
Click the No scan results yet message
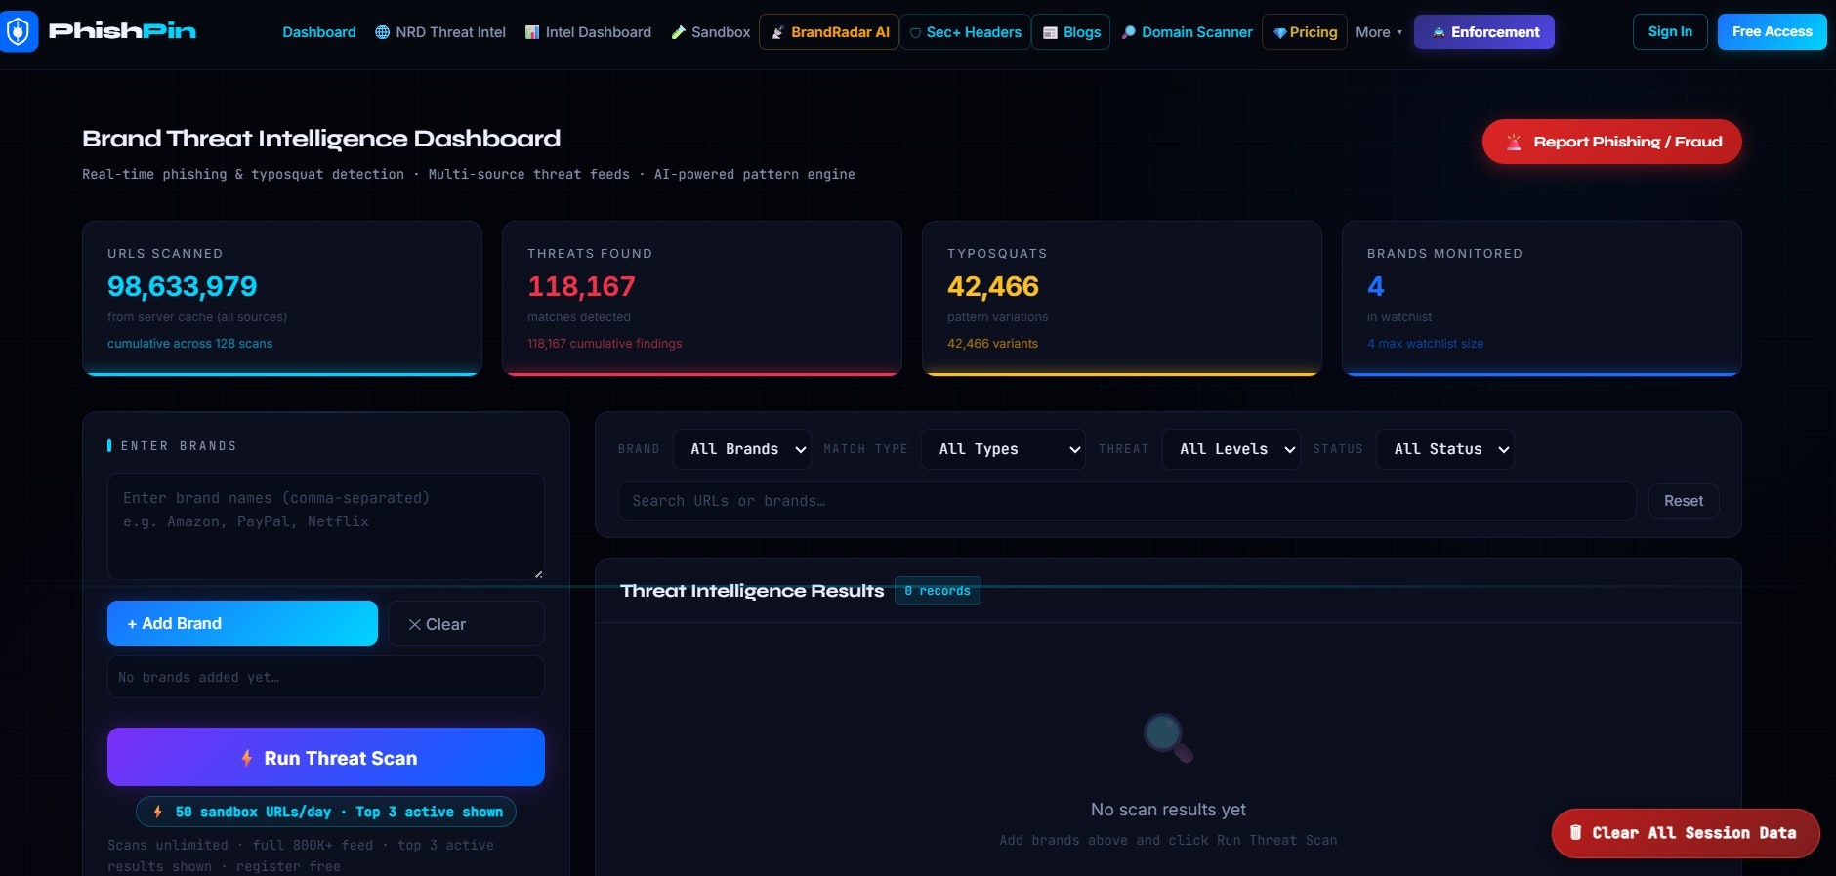pyautogui.click(x=1168, y=810)
